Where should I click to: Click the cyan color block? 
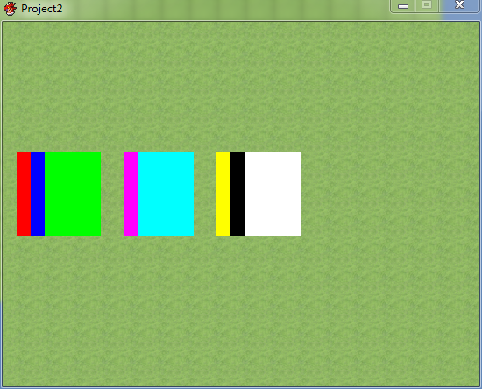(x=166, y=194)
